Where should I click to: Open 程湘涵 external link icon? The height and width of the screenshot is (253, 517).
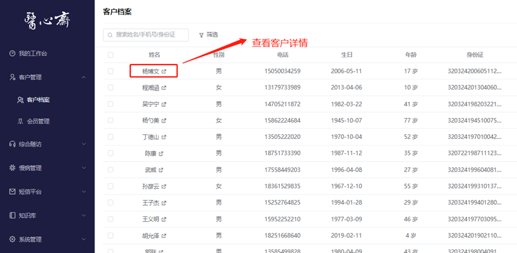point(164,88)
